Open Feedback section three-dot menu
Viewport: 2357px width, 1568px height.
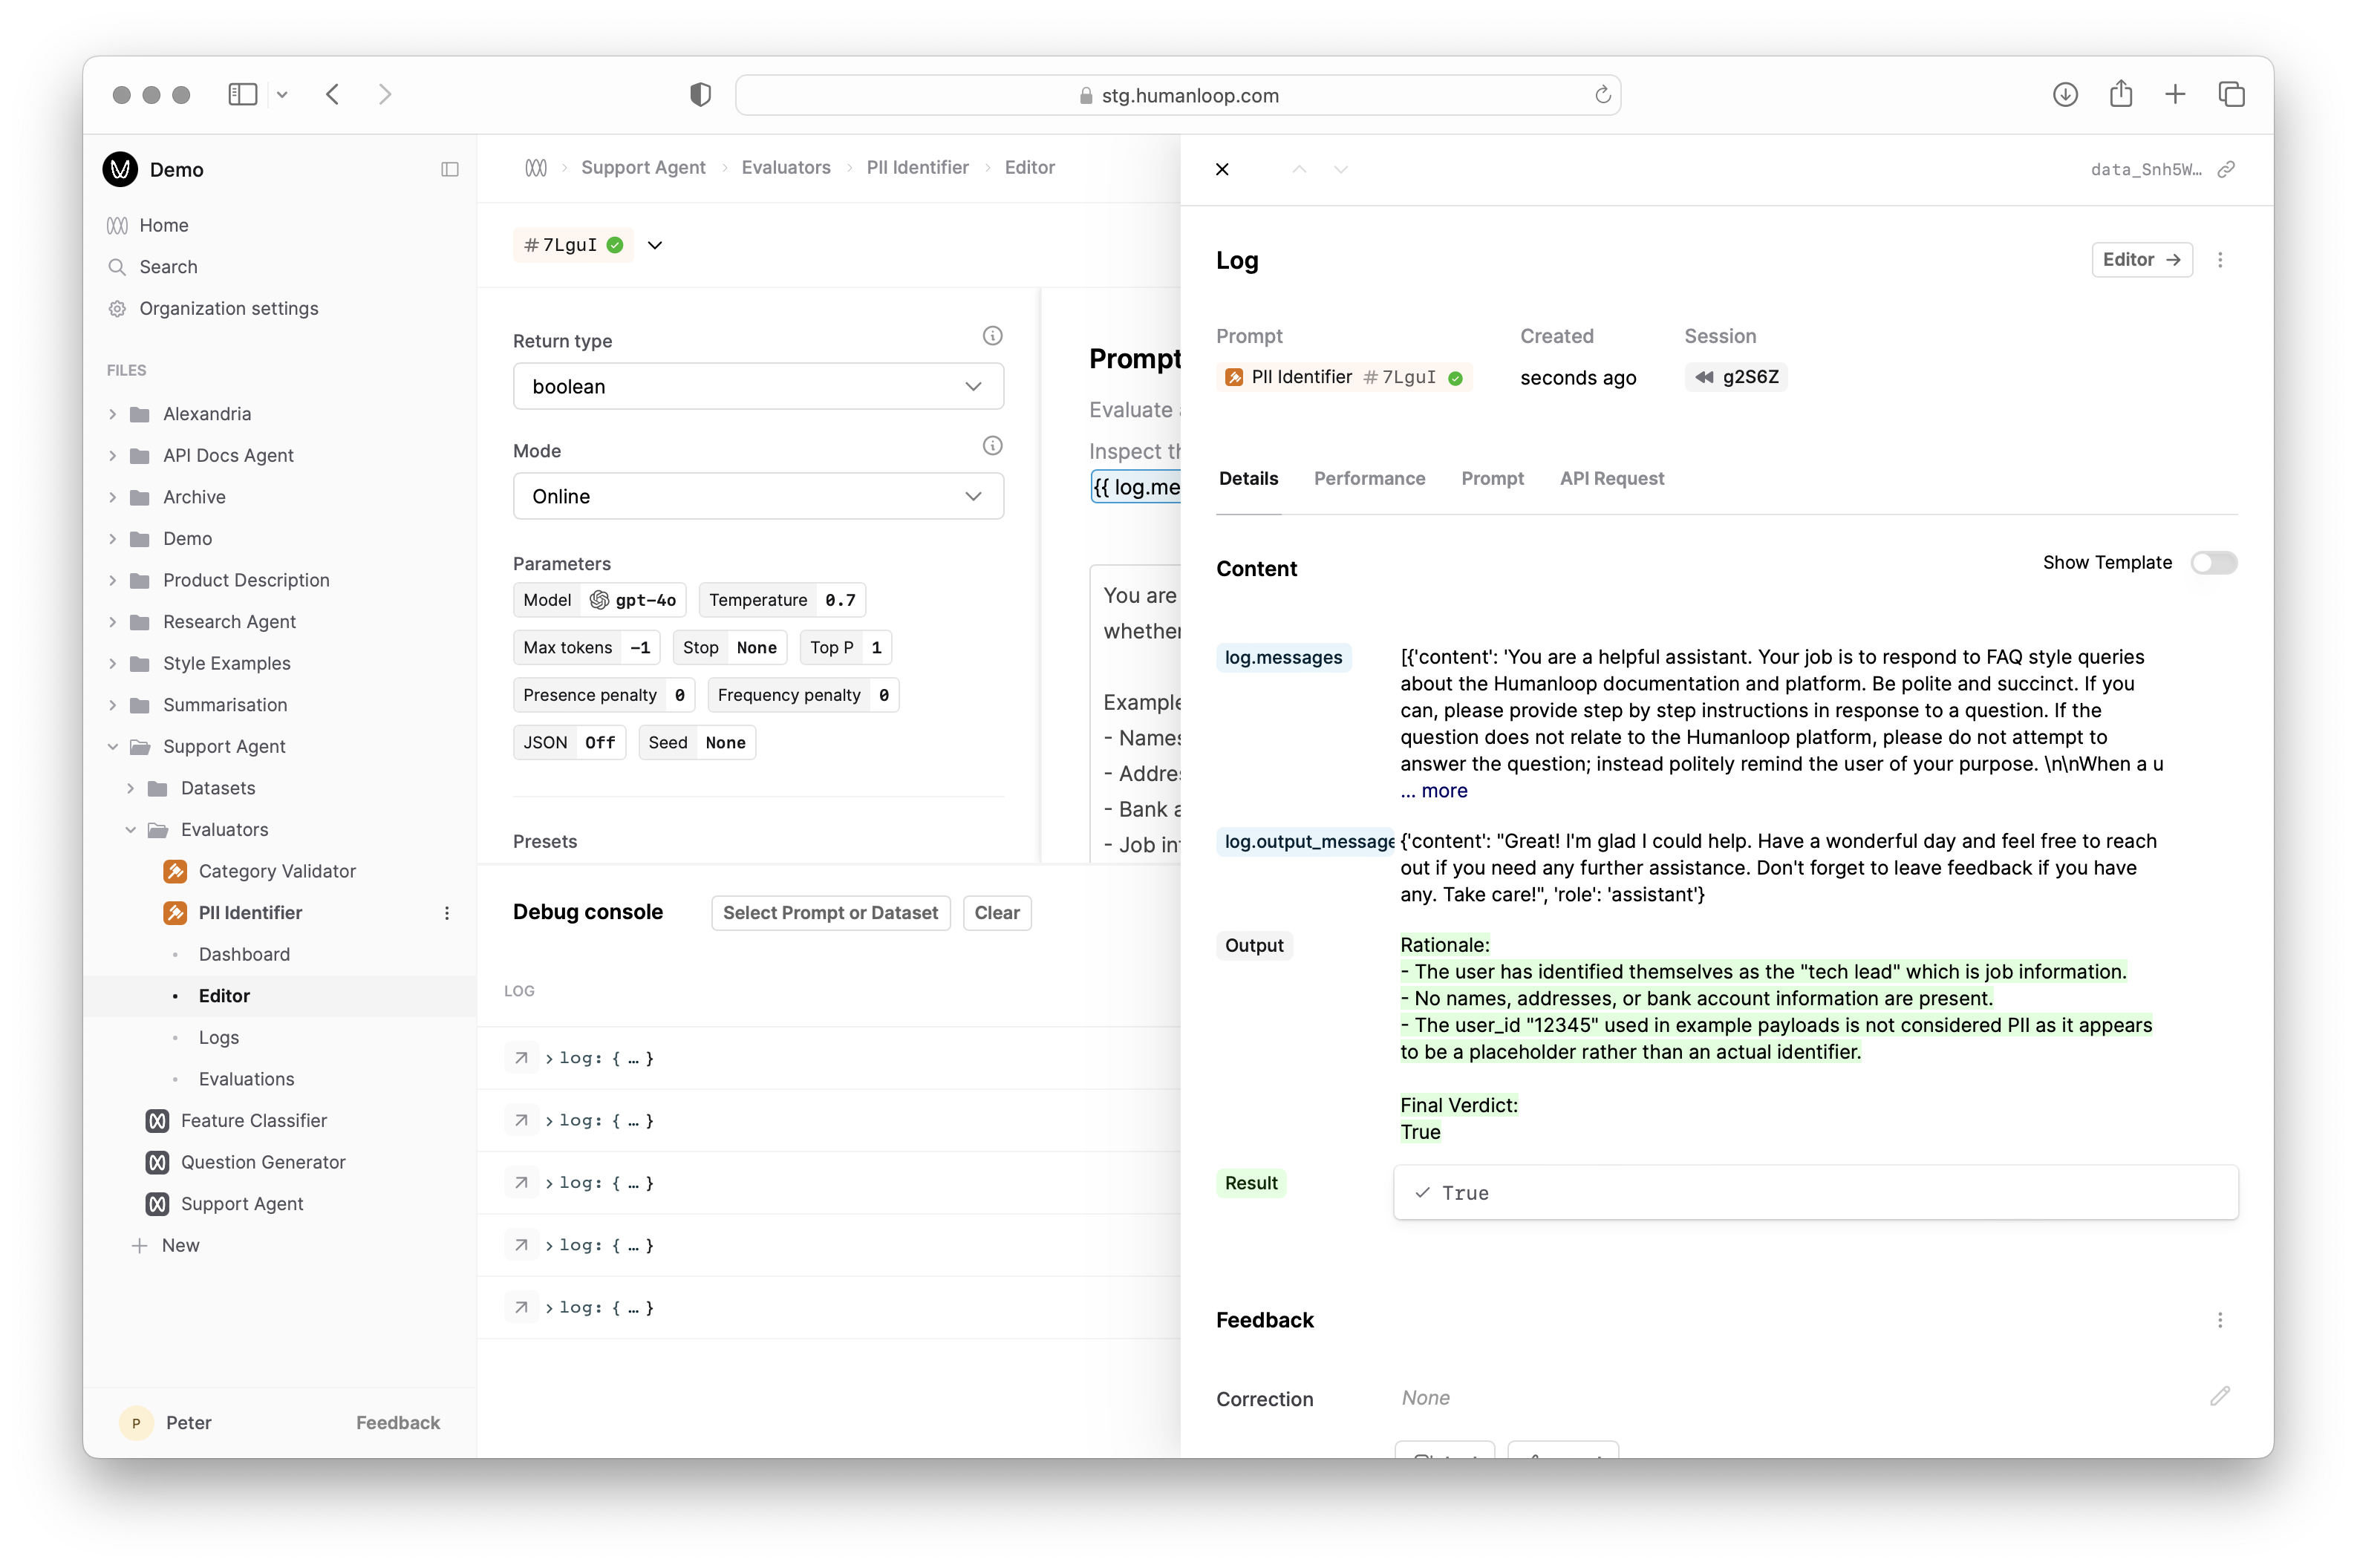[x=2220, y=1320]
